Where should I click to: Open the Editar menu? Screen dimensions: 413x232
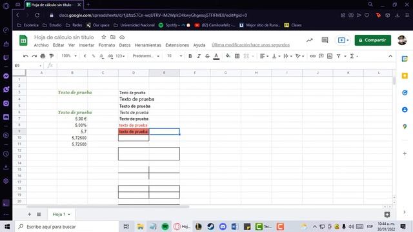(x=59, y=45)
